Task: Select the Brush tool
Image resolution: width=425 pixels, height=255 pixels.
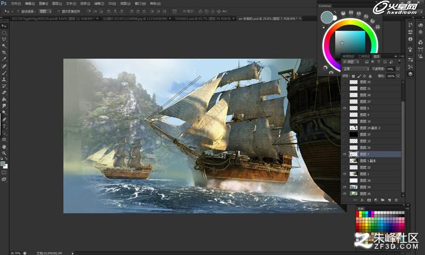Action: coord(4,73)
